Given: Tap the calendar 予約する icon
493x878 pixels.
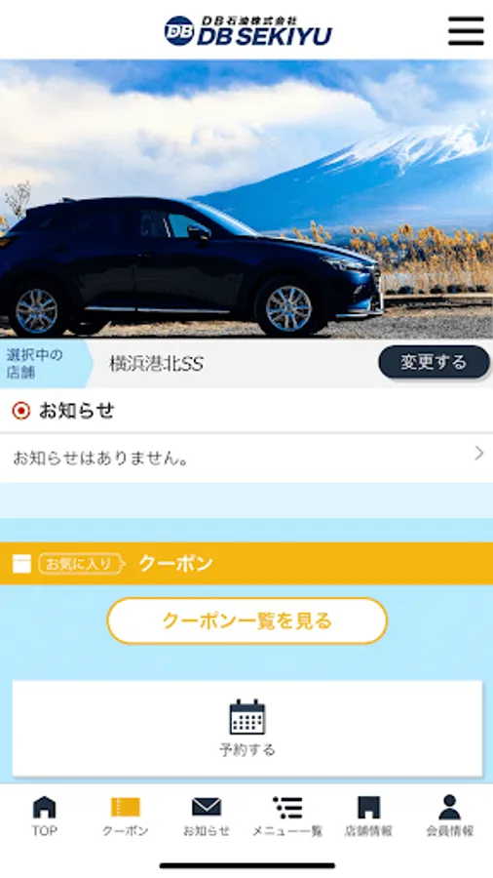Looking at the screenshot, I should pos(247,717).
